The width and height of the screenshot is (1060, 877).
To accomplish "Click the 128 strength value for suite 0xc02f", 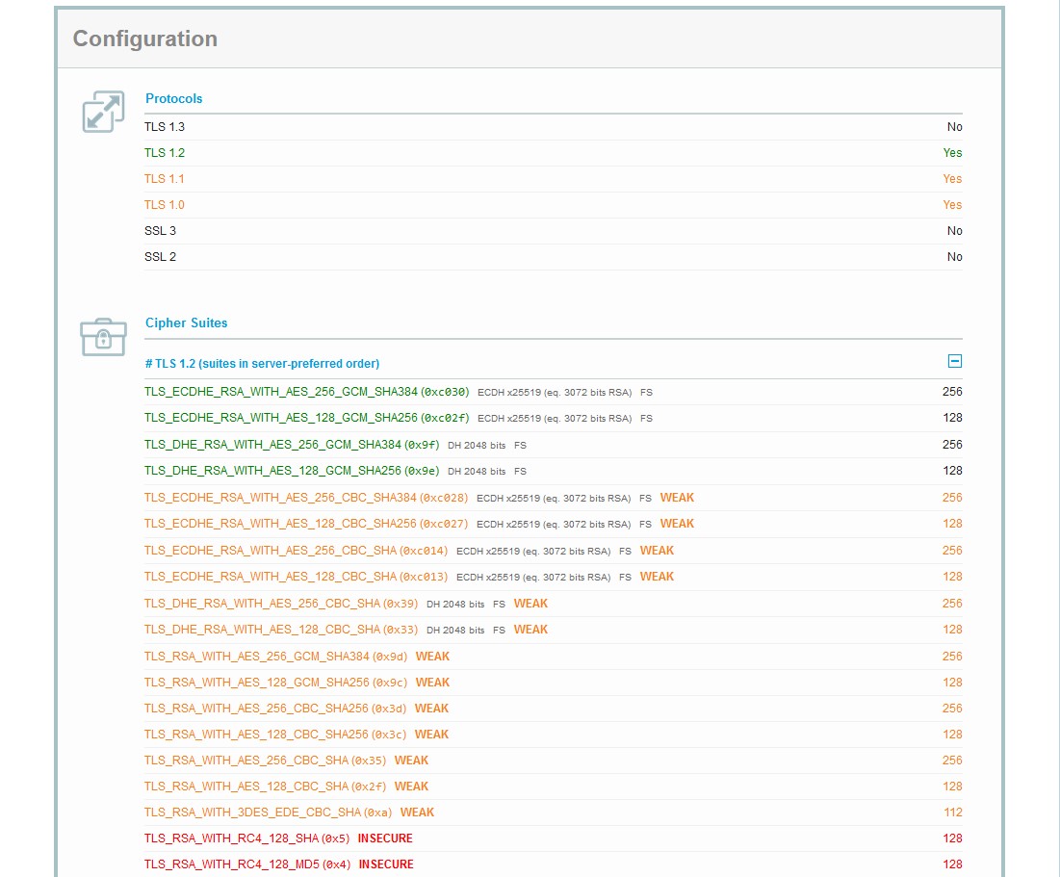I will point(952,418).
